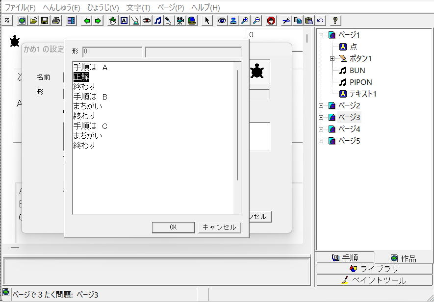Select the BUN sound item in tree
This screenshot has width=434, height=302.
pyautogui.click(x=357, y=70)
